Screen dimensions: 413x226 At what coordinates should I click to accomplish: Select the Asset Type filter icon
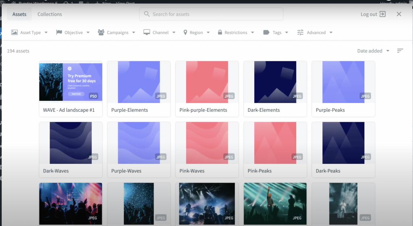pos(14,32)
